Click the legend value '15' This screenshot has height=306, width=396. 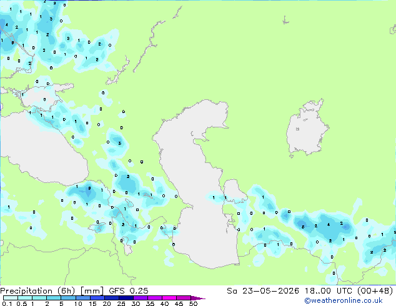[92, 304]
